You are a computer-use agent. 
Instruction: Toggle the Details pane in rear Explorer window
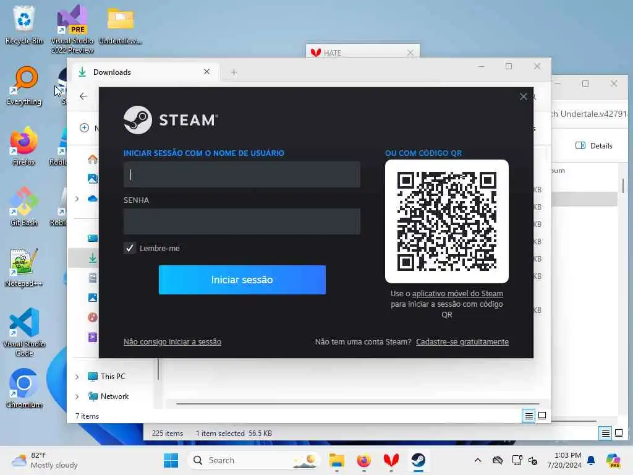[x=594, y=146]
